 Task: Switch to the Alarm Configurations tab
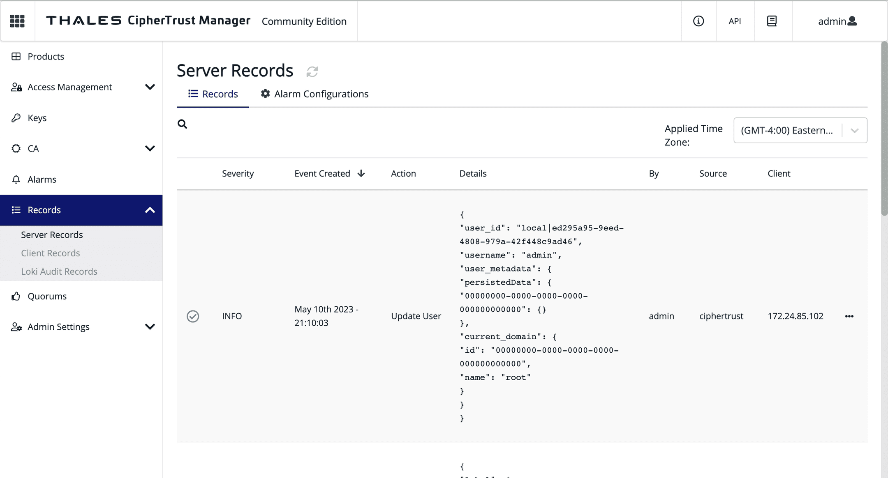315,94
